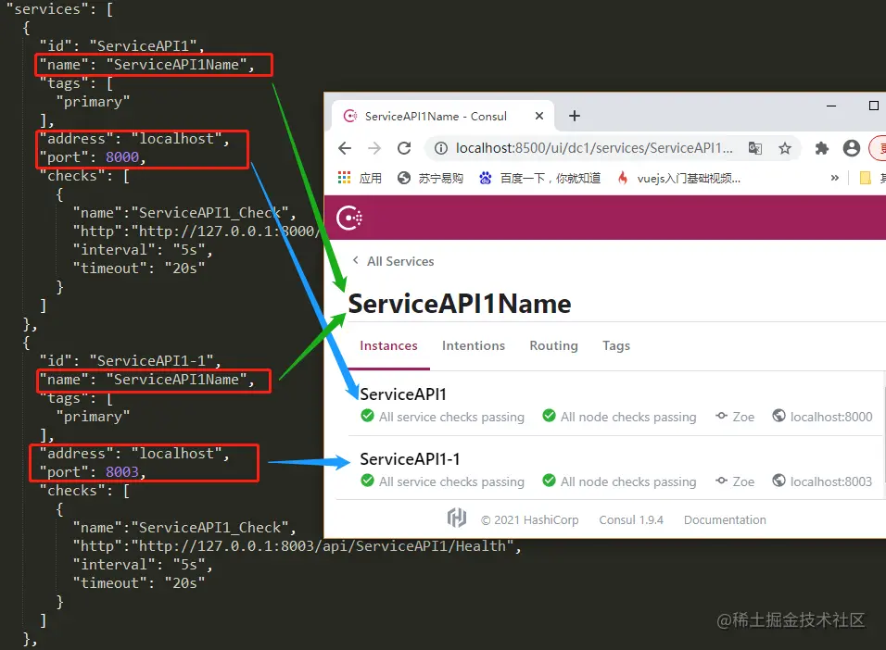Click "id": "ServiceAPI1-1" line in code editor
The image size is (886, 650).
(130, 360)
